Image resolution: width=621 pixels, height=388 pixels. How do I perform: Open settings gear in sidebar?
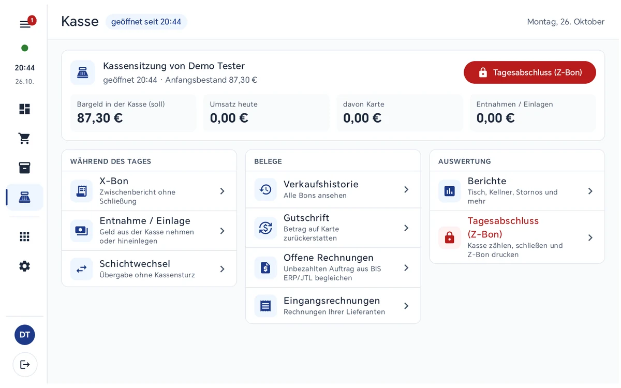point(24,266)
